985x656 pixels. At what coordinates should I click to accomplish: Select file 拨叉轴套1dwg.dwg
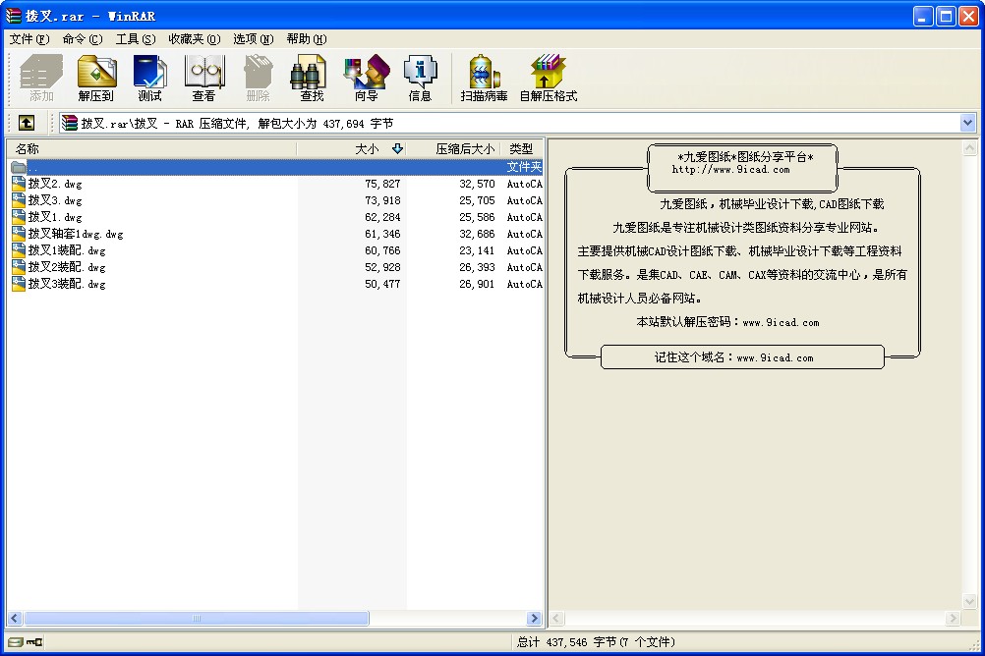[x=75, y=234]
